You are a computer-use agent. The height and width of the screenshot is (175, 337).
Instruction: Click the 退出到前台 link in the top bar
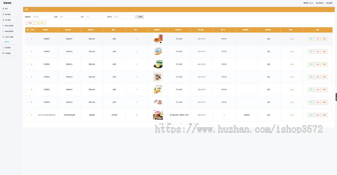[x=320, y=3]
